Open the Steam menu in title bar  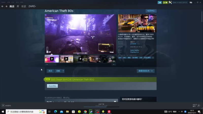coord(3,2)
